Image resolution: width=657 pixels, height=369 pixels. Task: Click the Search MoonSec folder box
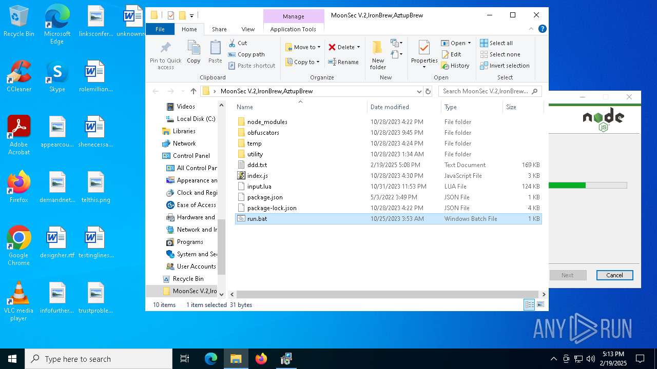(490, 91)
